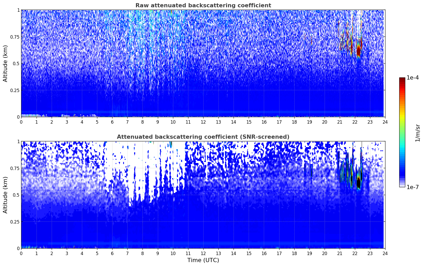Click hour 23 tick label under the SNR-screened plot

(x=370, y=253)
